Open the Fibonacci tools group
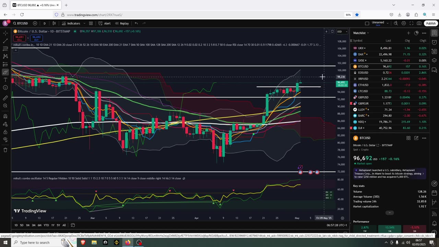The width and height of the screenshot is (439, 247). pyautogui.click(x=5, y=49)
